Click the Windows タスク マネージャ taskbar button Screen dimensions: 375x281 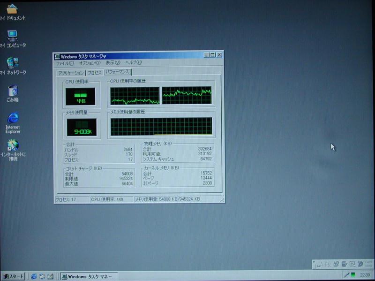click(89, 276)
